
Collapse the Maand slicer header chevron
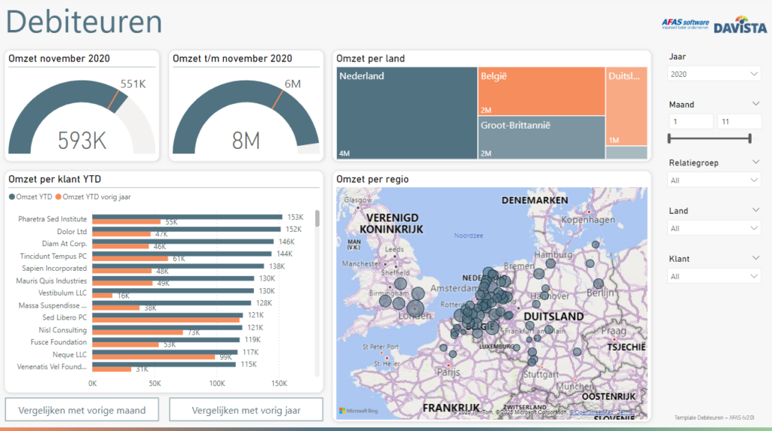click(755, 104)
